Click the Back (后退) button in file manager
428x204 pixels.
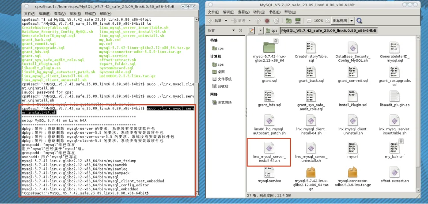coord(215,21)
